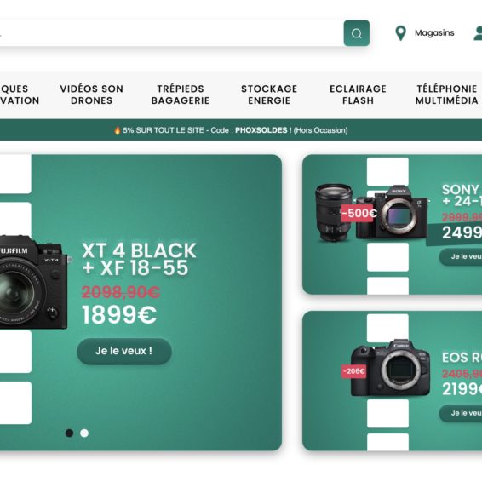Screen dimensions: 482x482
Task: Click the Canon EOS camera image
Action: pos(390,368)
